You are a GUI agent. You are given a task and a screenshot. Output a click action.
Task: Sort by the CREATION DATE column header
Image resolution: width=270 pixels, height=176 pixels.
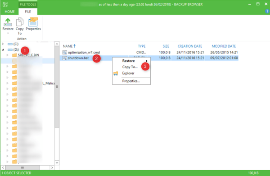pos(190,46)
